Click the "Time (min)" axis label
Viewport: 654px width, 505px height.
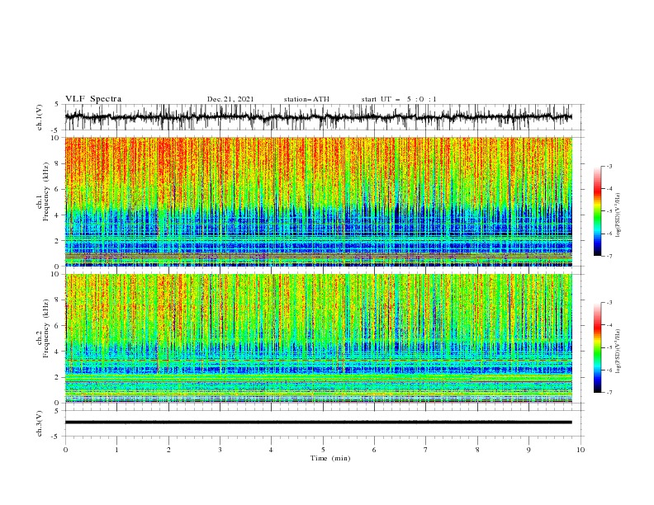[330, 458]
